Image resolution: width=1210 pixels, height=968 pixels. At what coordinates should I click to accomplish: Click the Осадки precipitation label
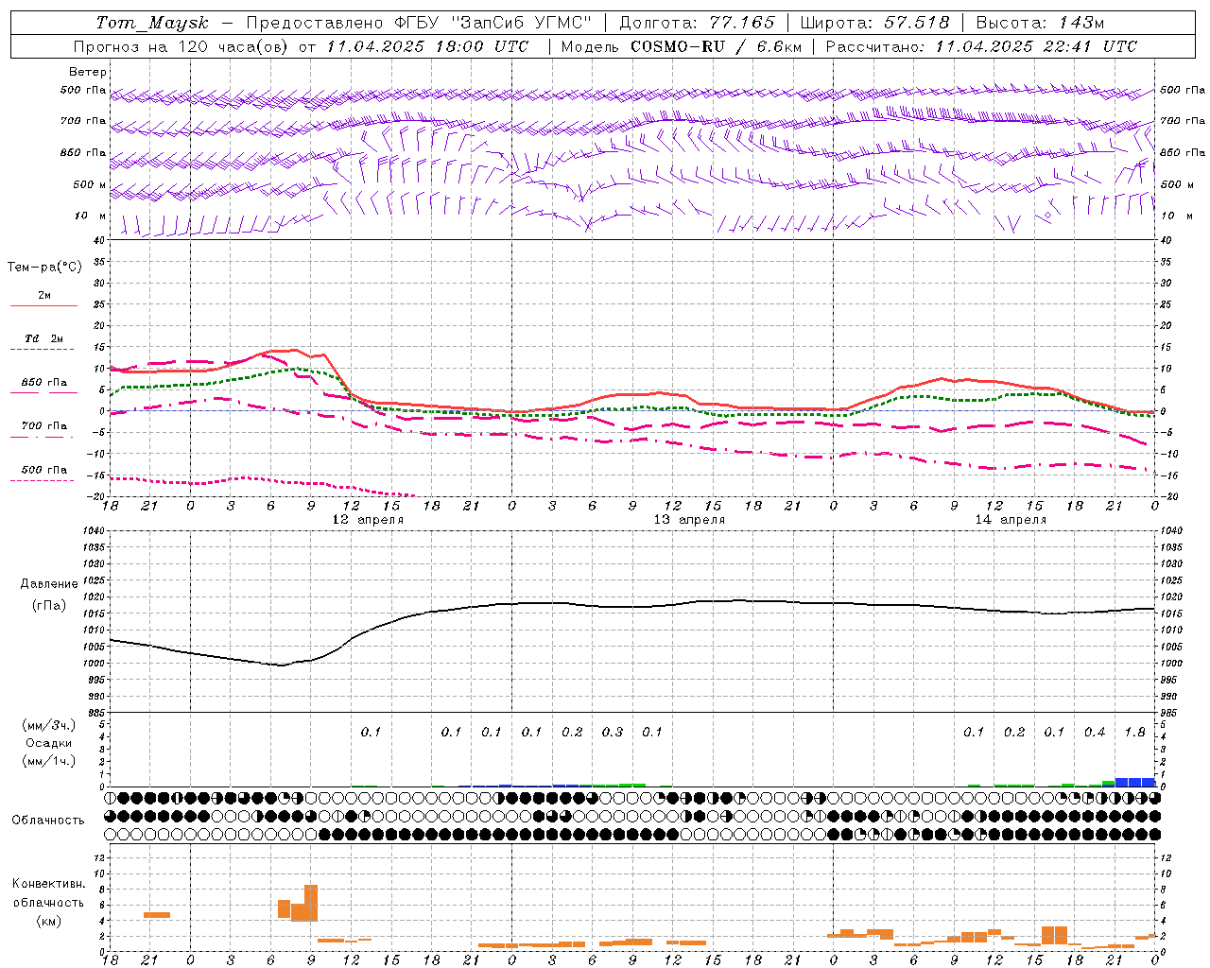[x=49, y=743]
